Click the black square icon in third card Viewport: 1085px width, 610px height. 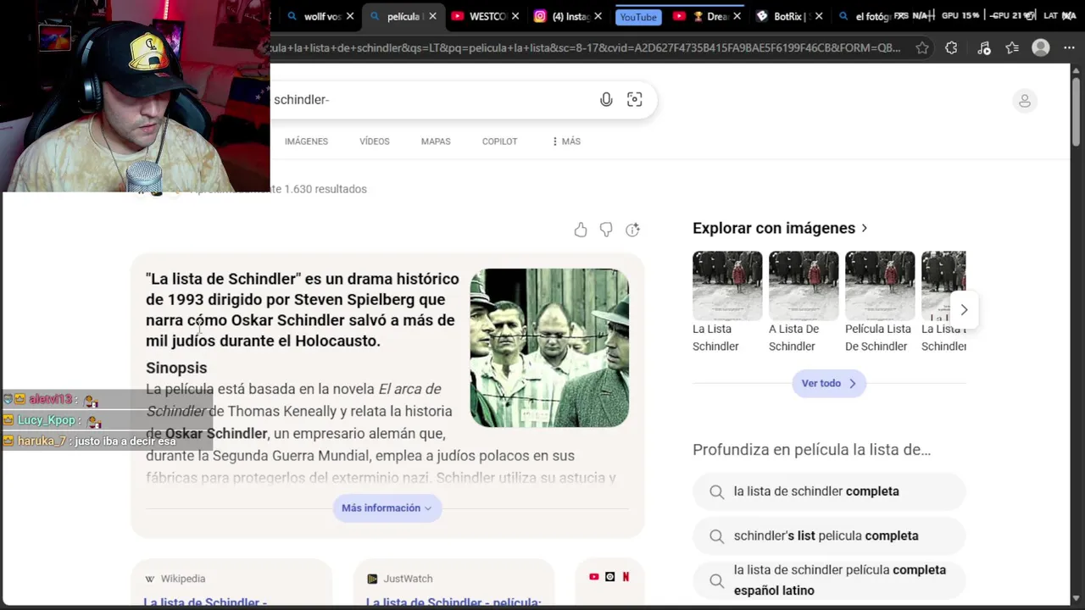pos(609,577)
